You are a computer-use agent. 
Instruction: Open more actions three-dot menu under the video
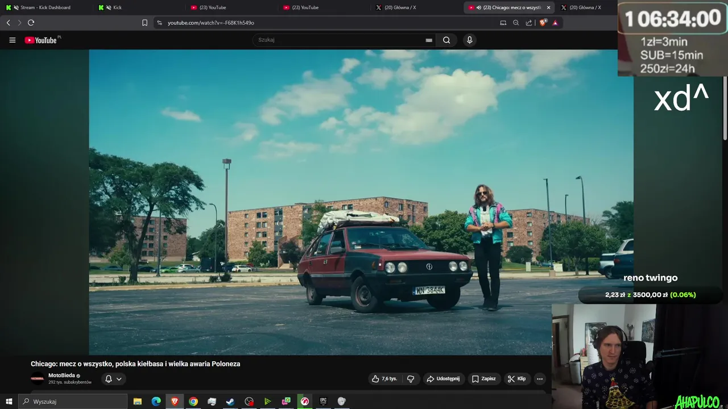click(x=540, y=379)
